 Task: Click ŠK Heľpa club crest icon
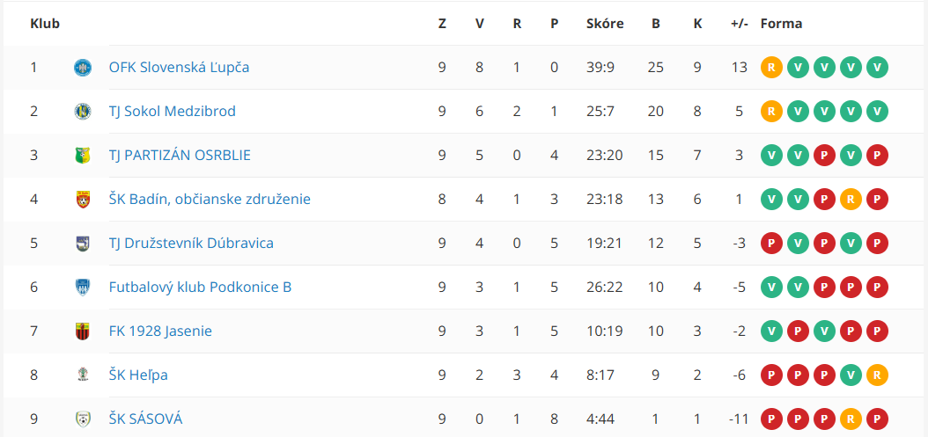pos(82,375)
